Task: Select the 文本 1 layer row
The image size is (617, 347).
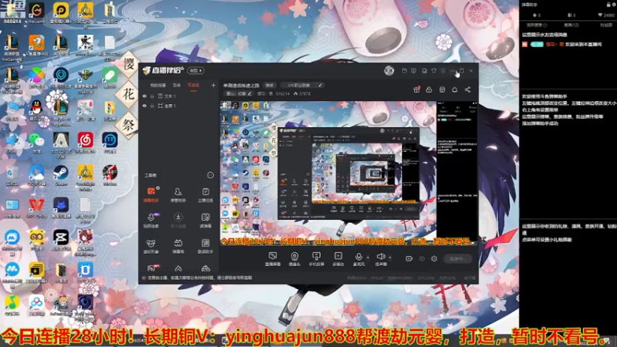Action: [179, 96]
